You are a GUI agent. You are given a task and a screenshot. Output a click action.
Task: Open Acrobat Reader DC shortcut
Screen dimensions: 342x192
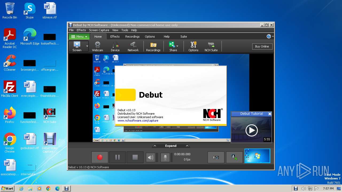[10, 38]
